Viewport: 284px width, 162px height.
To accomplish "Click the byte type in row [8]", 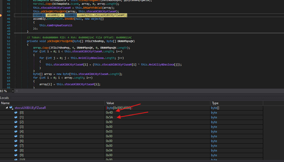I will point(214,150).
